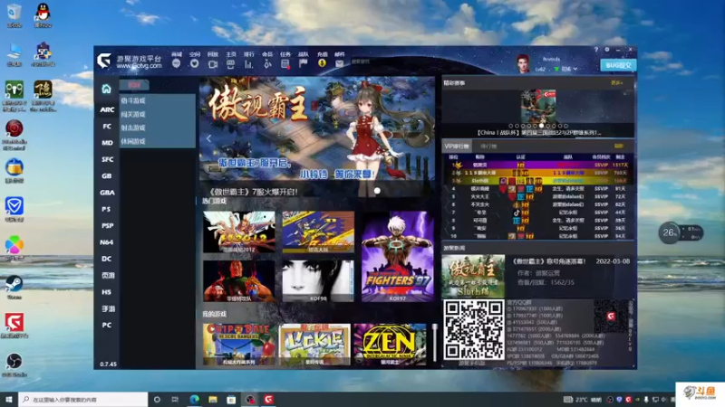Select the DC platform in sidebar

[x=107, y=259]
